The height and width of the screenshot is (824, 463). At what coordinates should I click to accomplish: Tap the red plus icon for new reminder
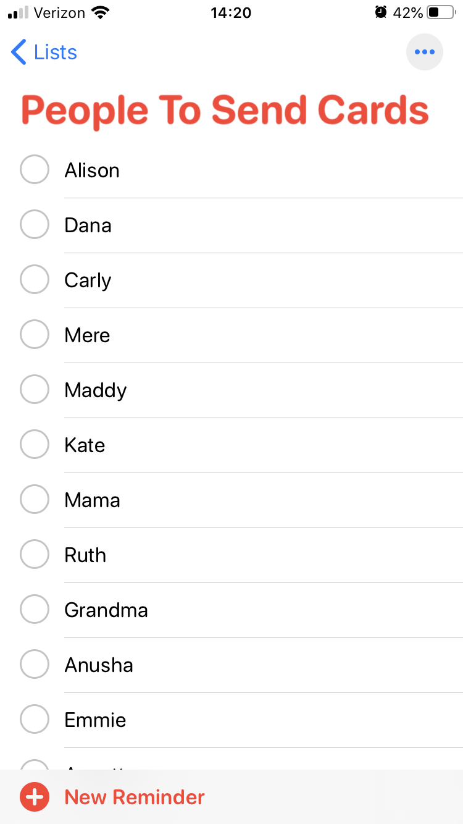(35, 797)
